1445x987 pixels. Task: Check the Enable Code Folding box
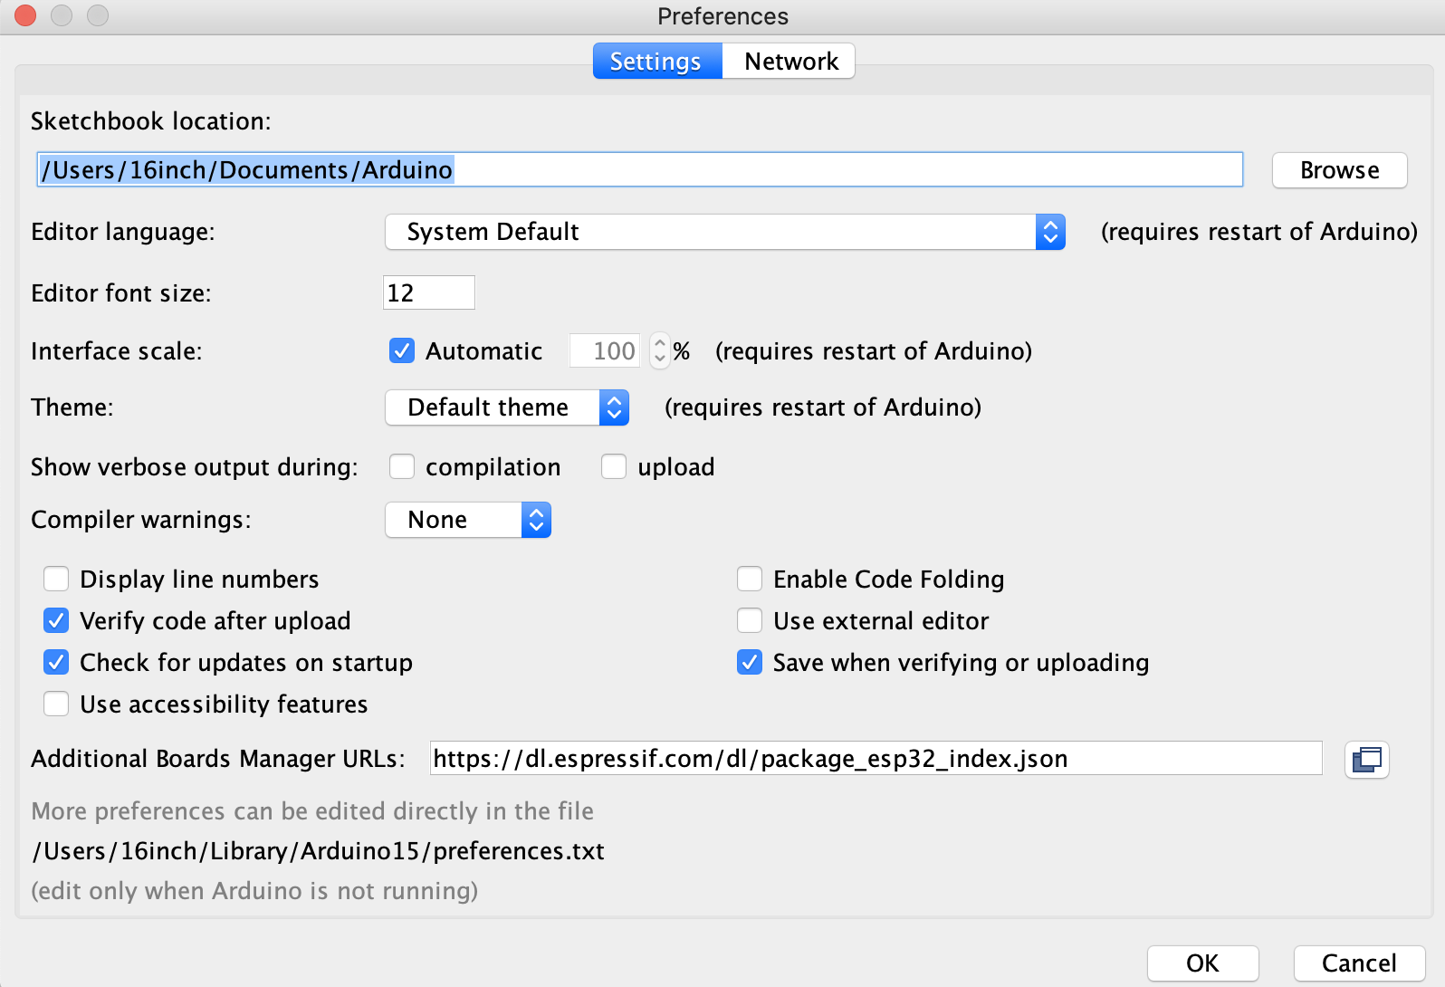coord(750,579)
